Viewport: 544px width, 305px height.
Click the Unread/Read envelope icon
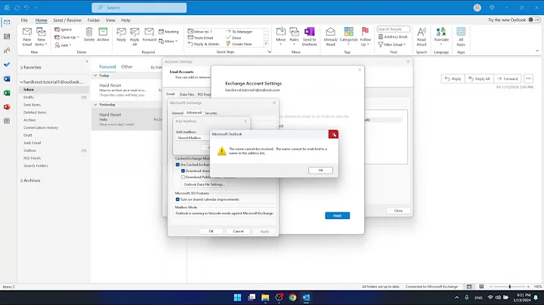coord(330,32)
